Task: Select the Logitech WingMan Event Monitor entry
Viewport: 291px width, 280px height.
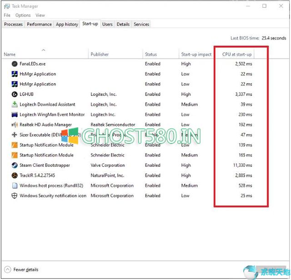Action: click(52, 115)
